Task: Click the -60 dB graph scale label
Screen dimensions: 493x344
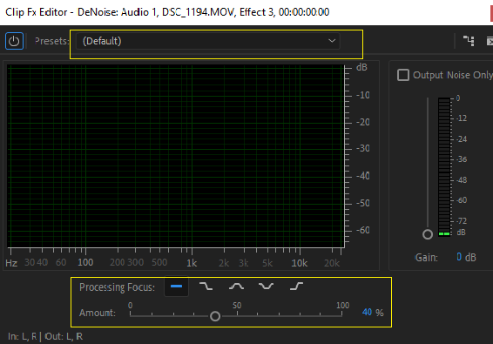Action: [x=363, y=230]
